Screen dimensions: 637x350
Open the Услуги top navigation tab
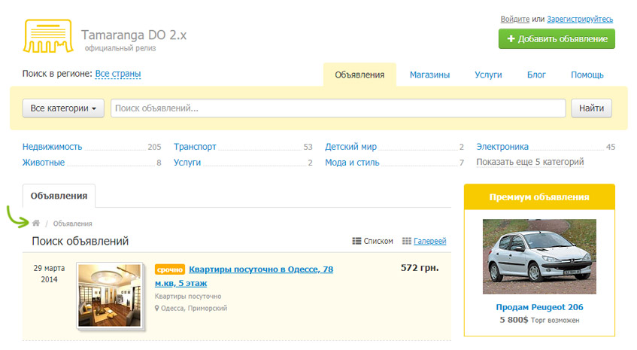[488, 75]
